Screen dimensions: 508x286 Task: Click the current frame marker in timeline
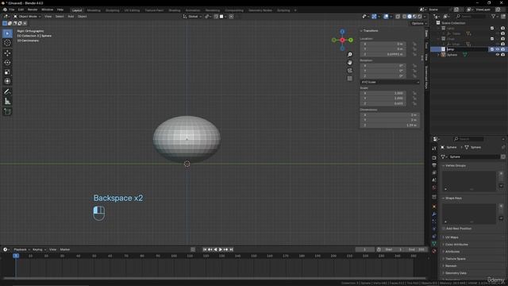[16, 256]
